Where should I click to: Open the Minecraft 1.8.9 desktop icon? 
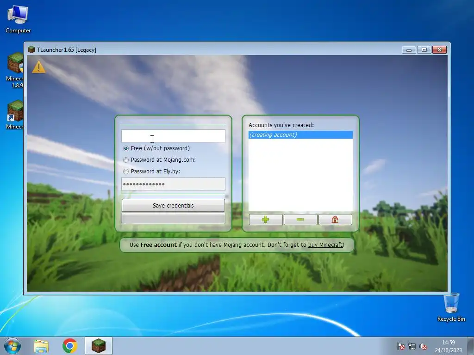click(x=14, y=70)
